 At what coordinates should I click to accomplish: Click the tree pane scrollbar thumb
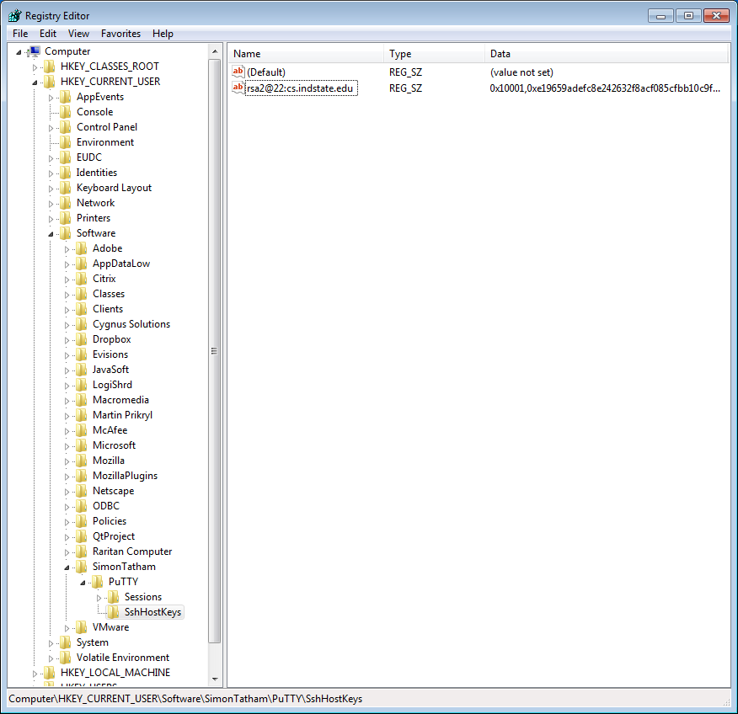pyautogui.click(x=215, y=351)
